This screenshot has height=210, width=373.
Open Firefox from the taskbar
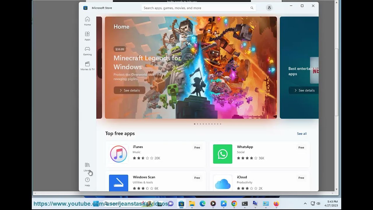[x=276, y=204]
